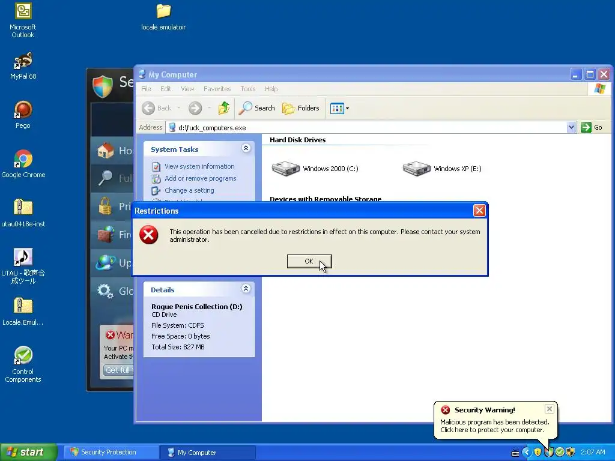
Task: Click the keyboard icon in the system tray
Action: click(x=515, y=453)
